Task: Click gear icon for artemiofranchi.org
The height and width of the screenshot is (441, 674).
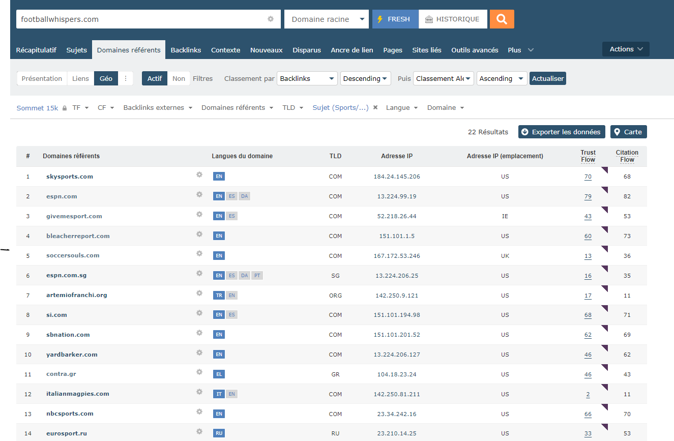Action: (x=199, y=293)
